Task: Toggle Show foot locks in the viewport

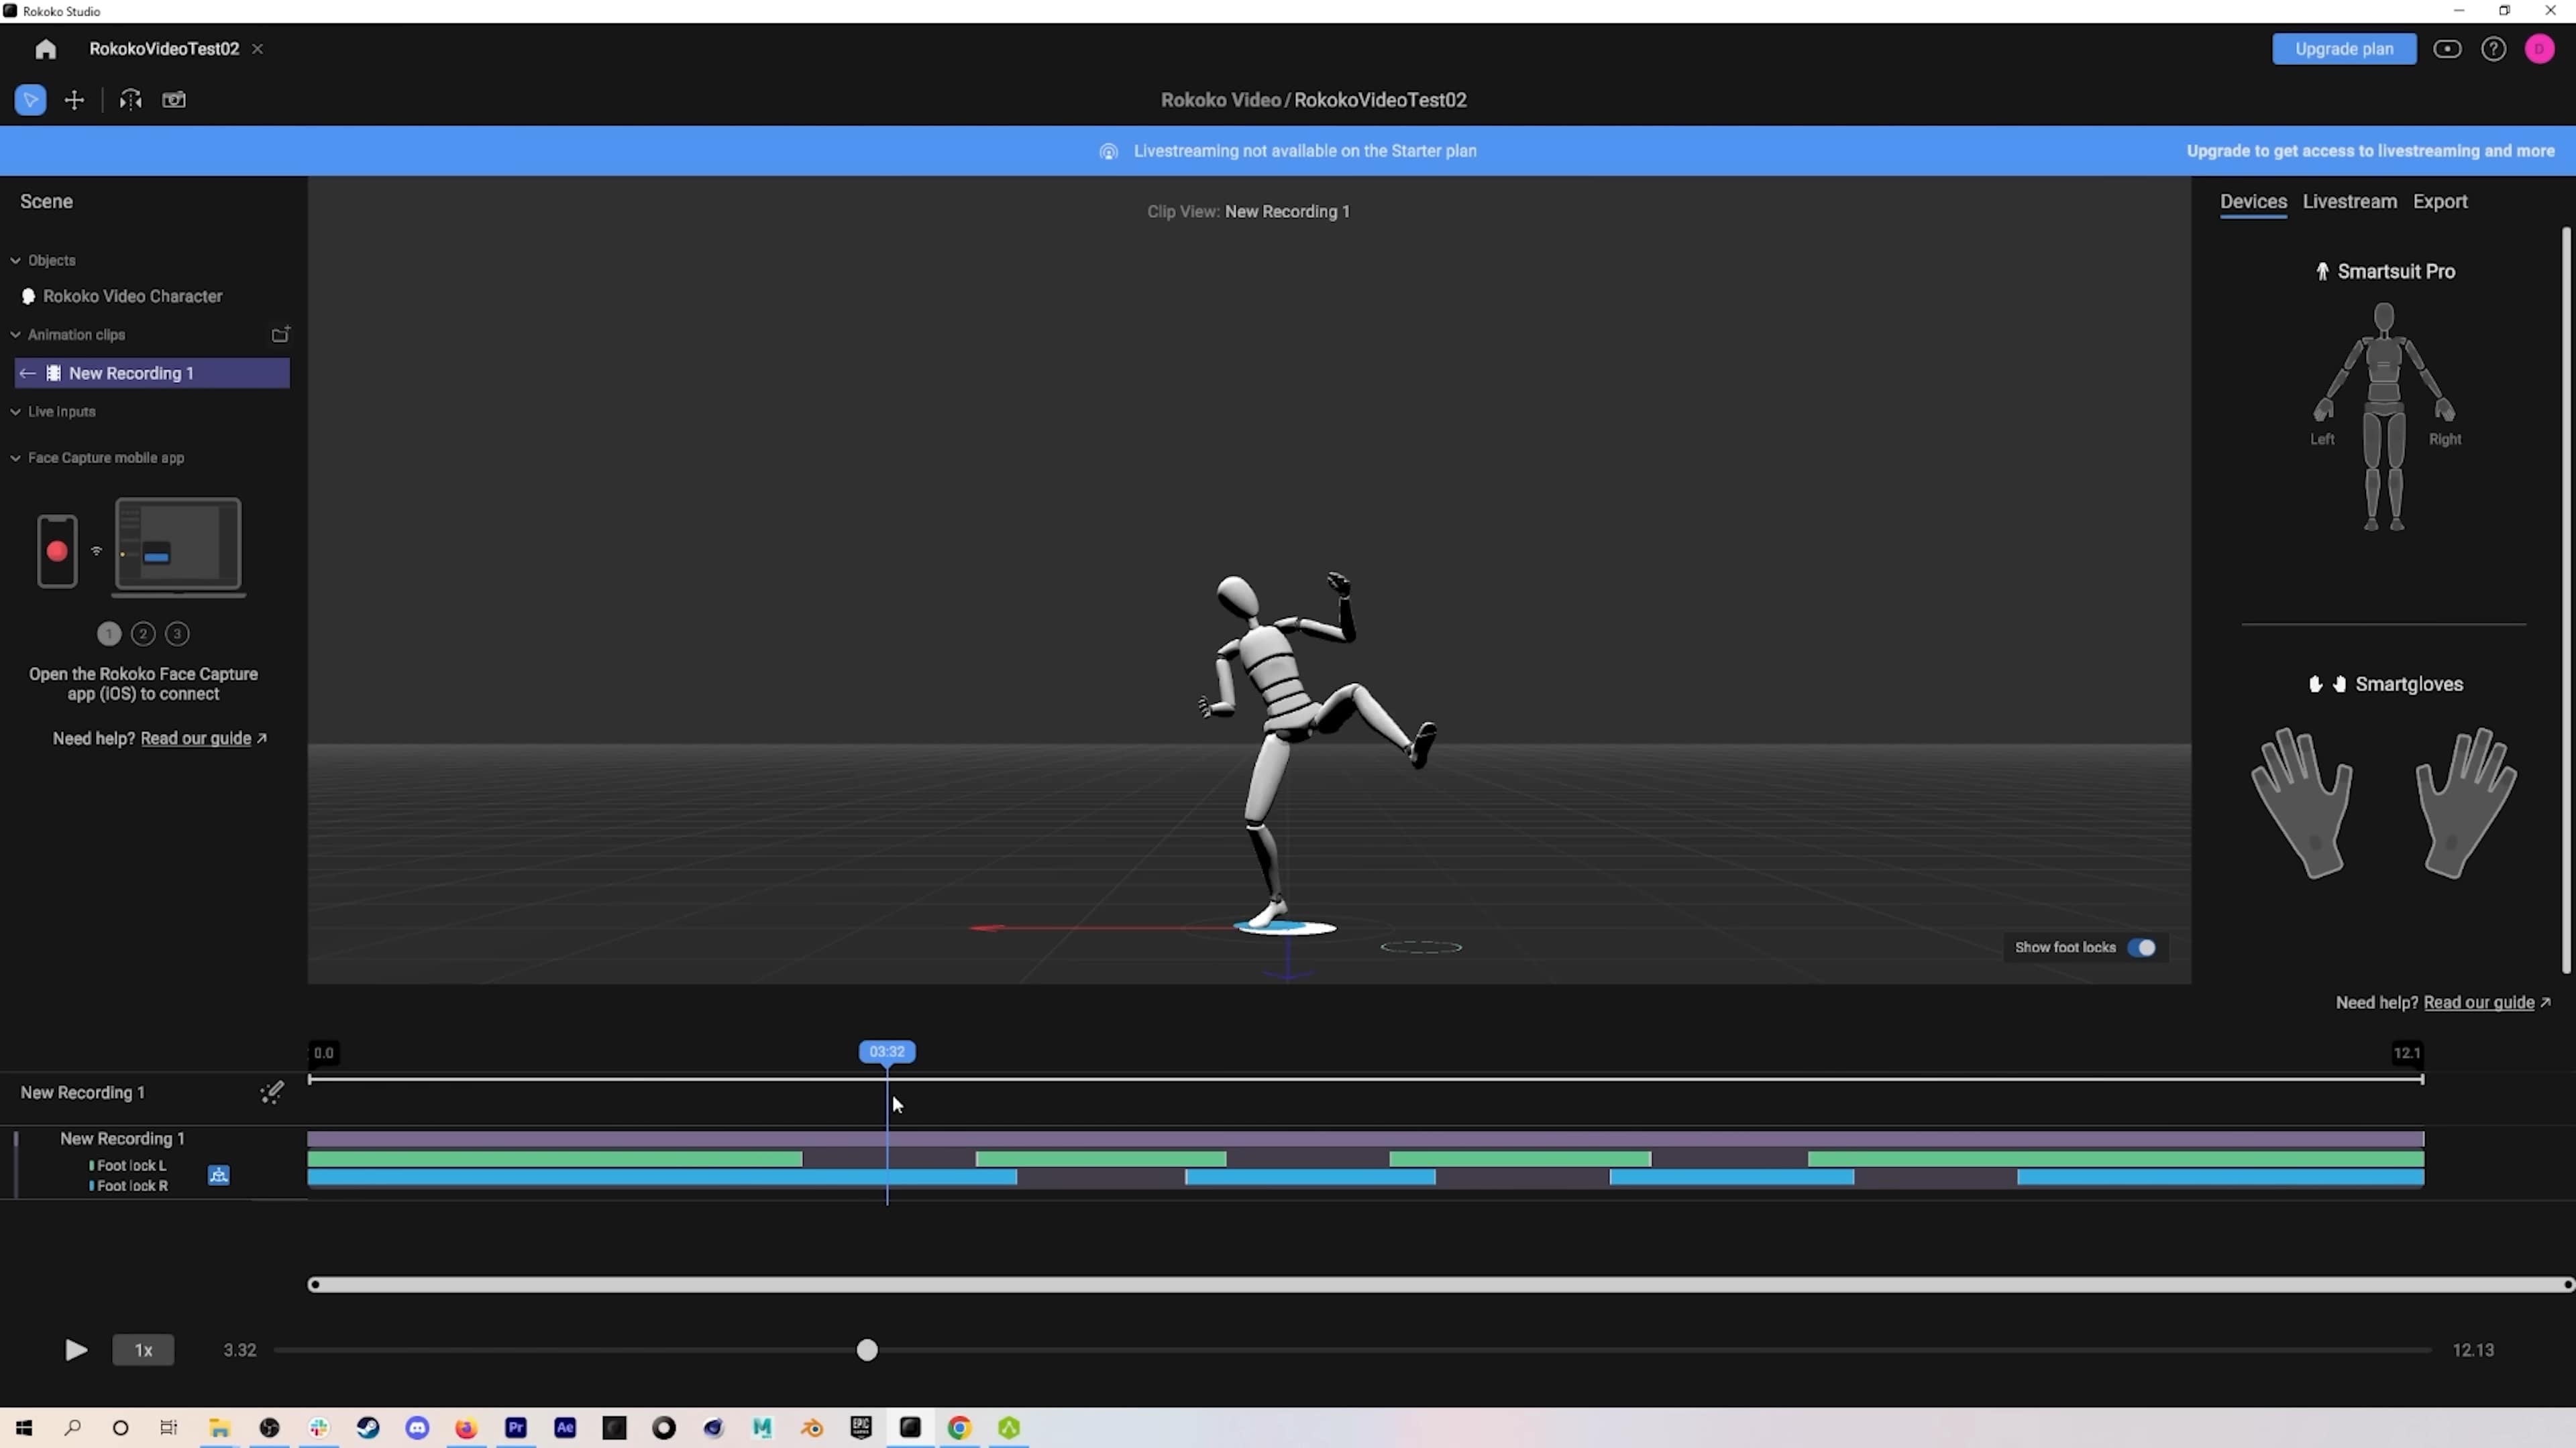Action: point(2143,947)
